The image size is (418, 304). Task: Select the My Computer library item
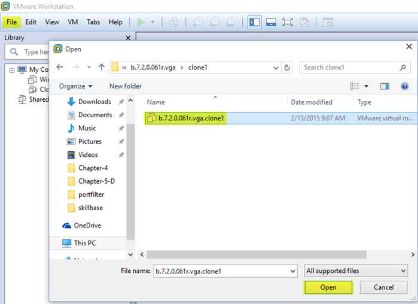click(x=33, y=69)
